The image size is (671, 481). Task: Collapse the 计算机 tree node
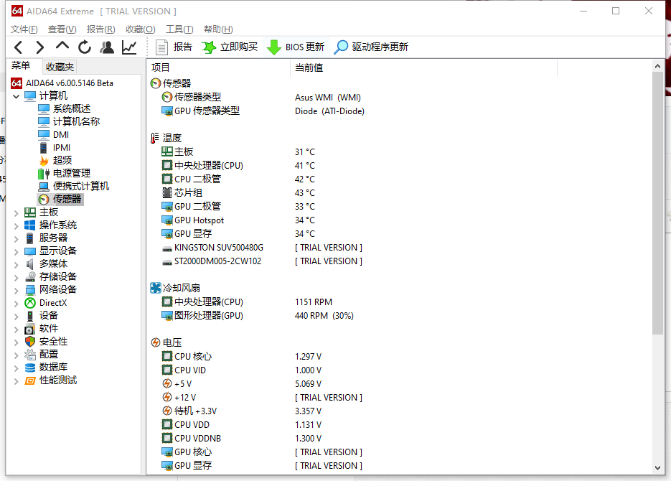(17, 96)
